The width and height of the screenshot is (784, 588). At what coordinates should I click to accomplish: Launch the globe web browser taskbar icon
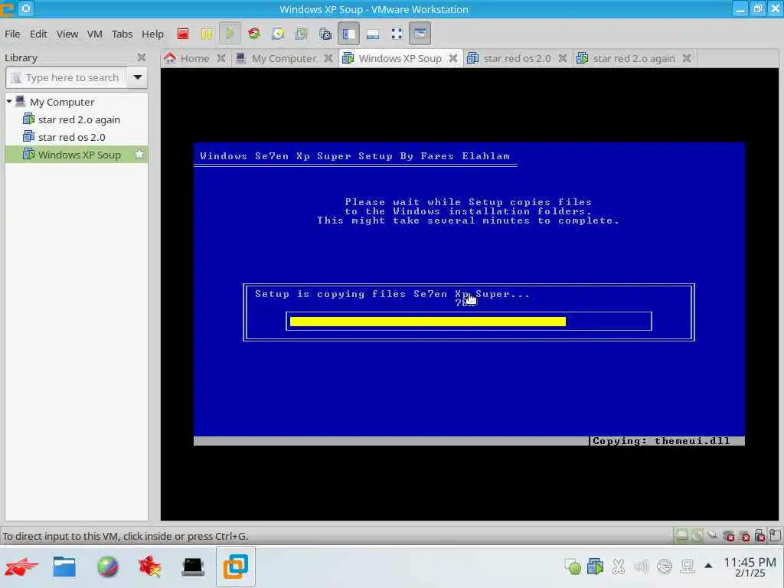[x=107, y=567]
